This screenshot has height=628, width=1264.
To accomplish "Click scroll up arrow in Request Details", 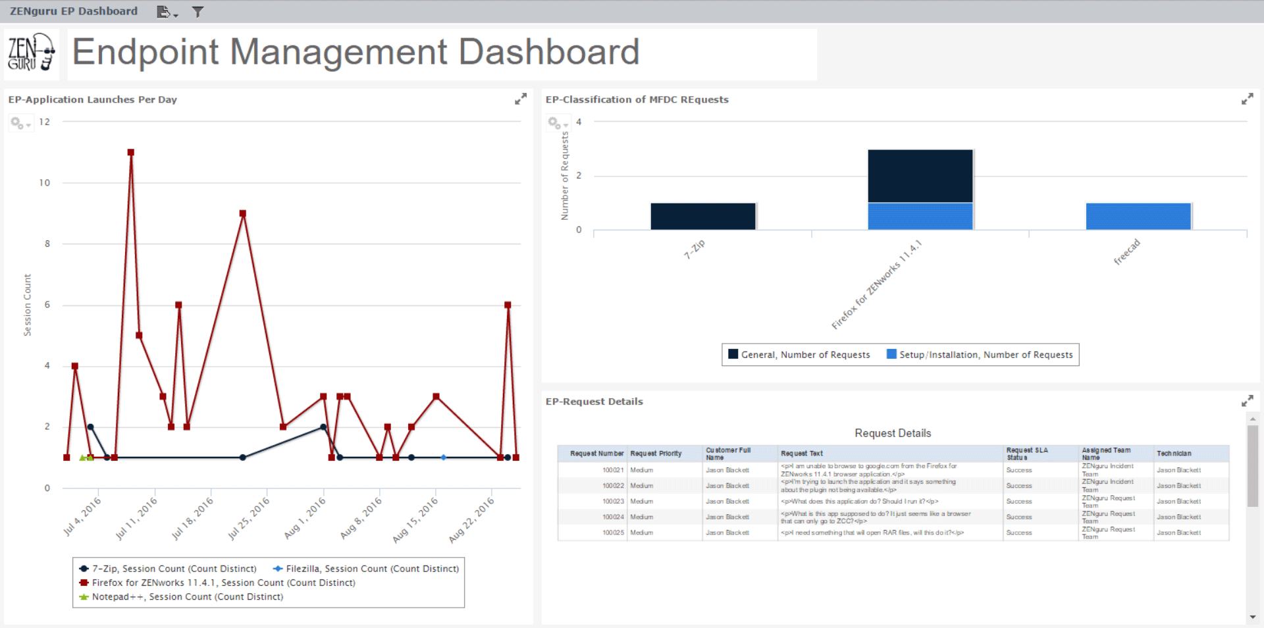I will pyautogui.click(x=1253, y=419).
